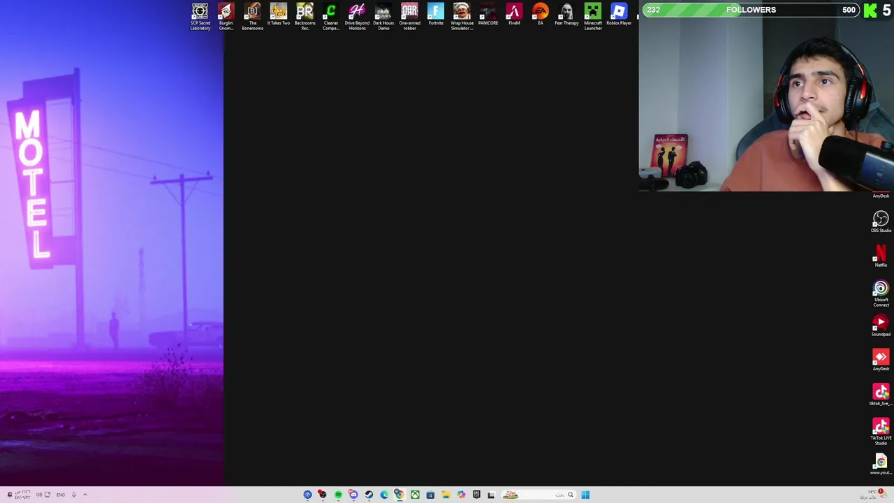Select the Dark Hours Demo desktop icon
Screen dimensions: 894x503
pos(383,17)
